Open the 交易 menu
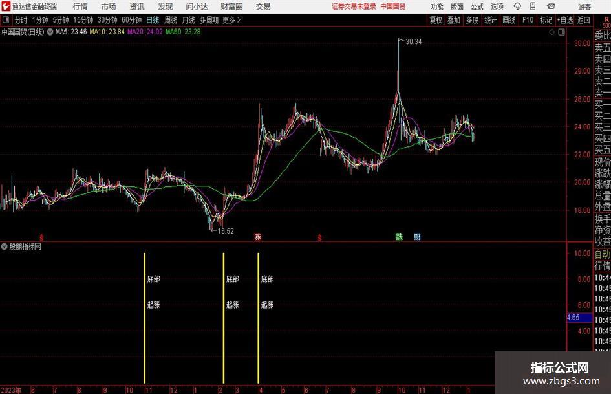611x394 pixels. (x=263, y=6)
